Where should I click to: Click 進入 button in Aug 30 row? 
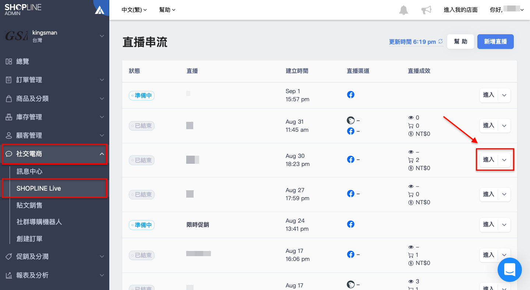489,160
